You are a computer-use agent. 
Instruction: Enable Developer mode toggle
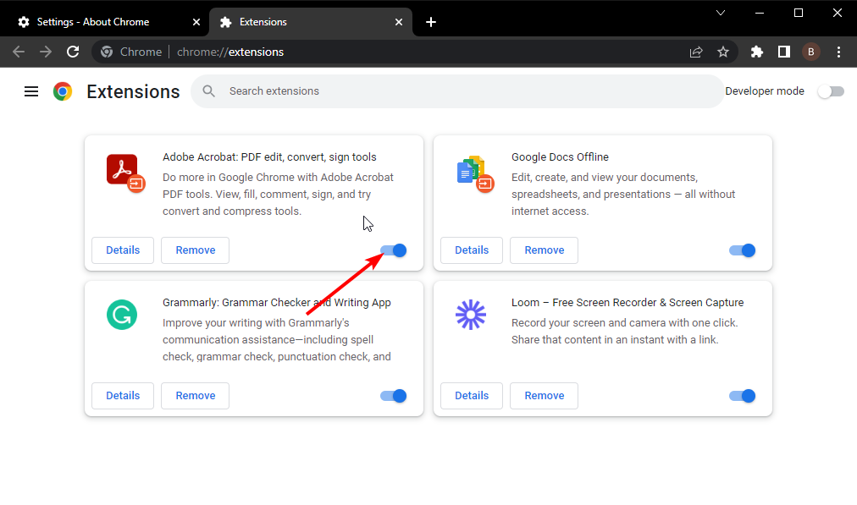tap(831, 91)
